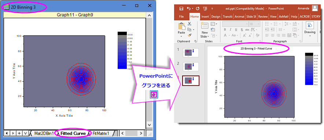The height and width of the screenshot is (140, 324).
Task: Toggle Align Left paragraph
Action: click(267, 35)
